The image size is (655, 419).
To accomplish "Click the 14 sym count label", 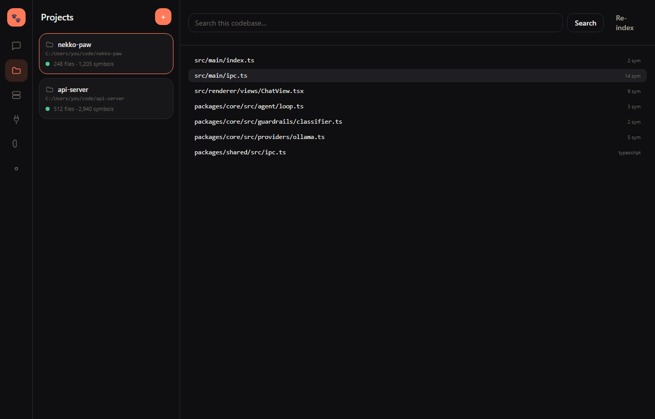I will pyautogui.click(x=632, y=76).
